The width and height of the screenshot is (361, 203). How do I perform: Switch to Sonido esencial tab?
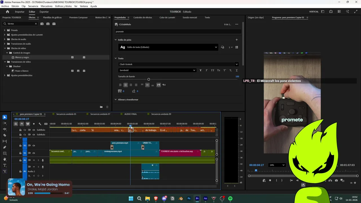[190, 17]
